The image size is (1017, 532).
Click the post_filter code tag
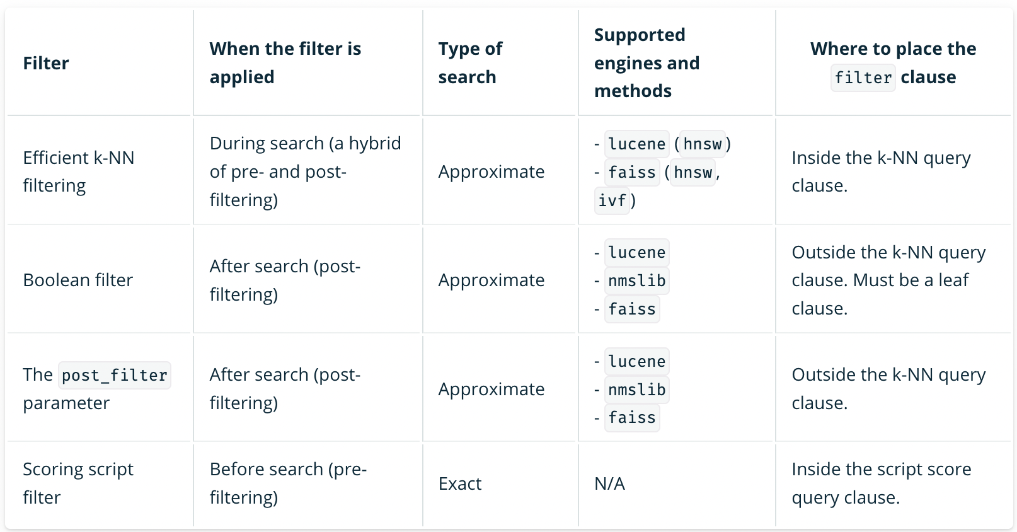[x=114, y=375]
